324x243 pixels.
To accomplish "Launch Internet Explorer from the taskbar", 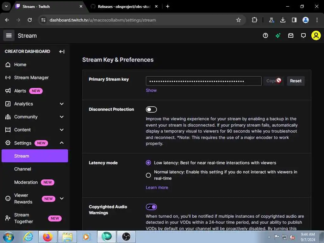I will point(28,237).
